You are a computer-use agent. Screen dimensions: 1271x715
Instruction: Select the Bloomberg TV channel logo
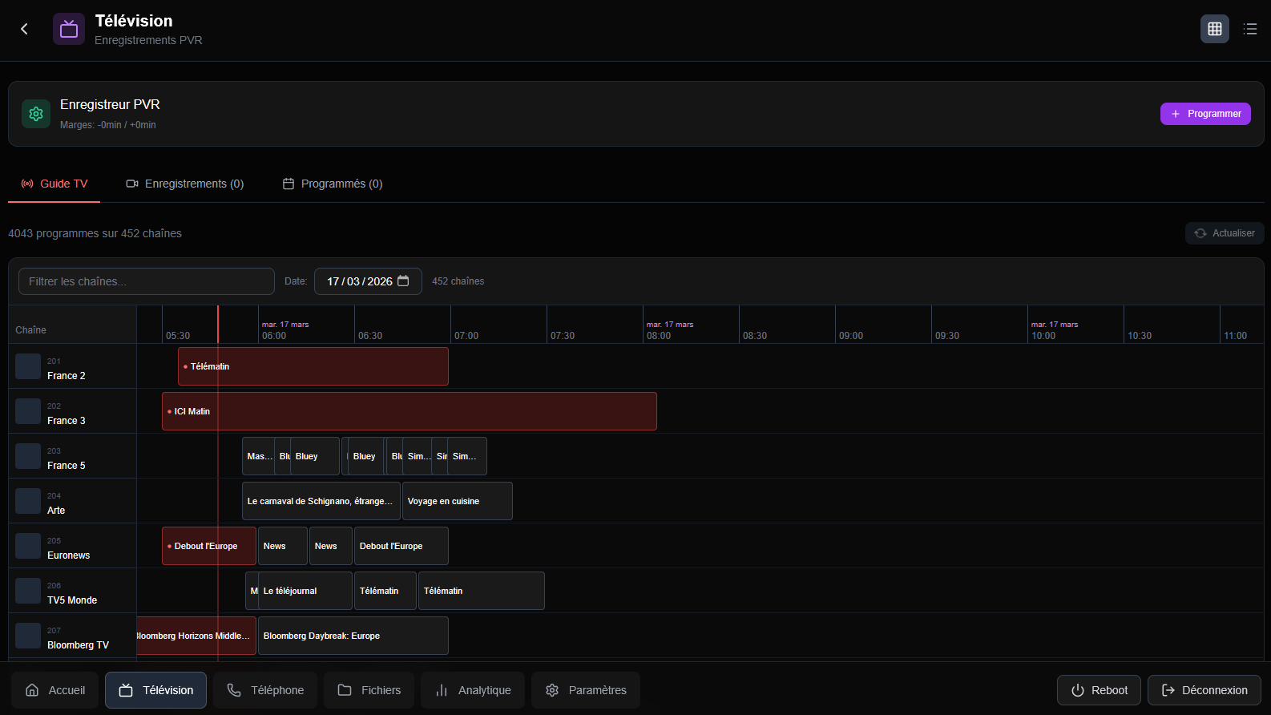28,636
